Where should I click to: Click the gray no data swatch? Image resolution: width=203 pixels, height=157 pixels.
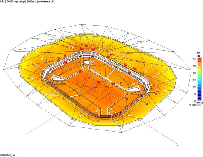200,105
